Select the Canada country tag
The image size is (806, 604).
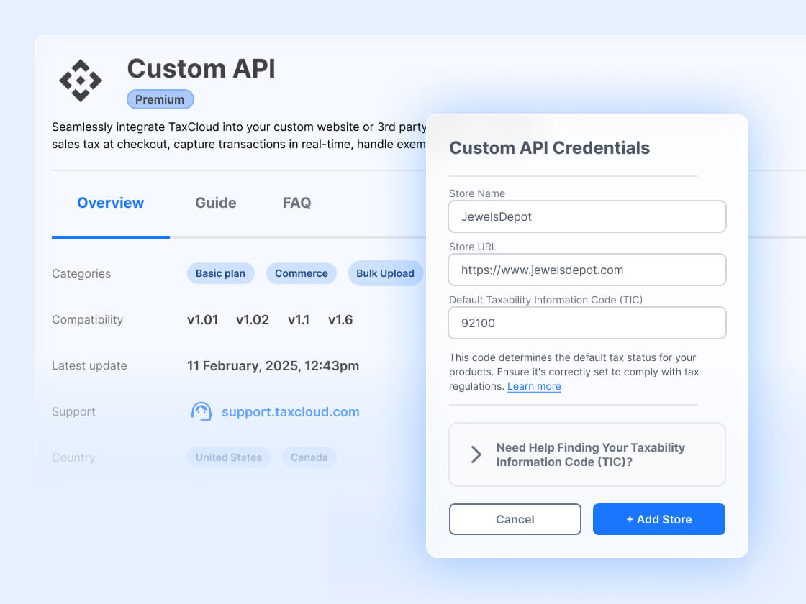click(309, 457)
